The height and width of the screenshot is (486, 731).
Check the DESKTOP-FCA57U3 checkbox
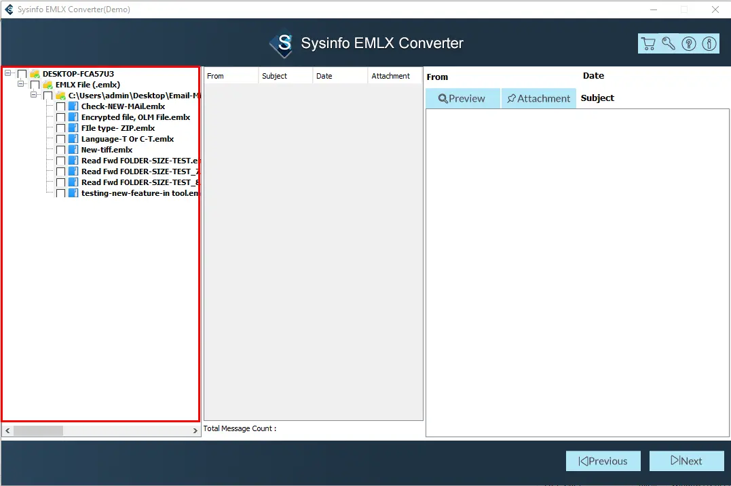tap(22, 74)
